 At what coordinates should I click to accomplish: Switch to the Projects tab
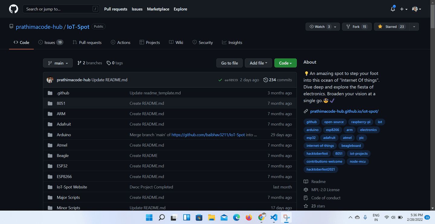click(150, 43)
